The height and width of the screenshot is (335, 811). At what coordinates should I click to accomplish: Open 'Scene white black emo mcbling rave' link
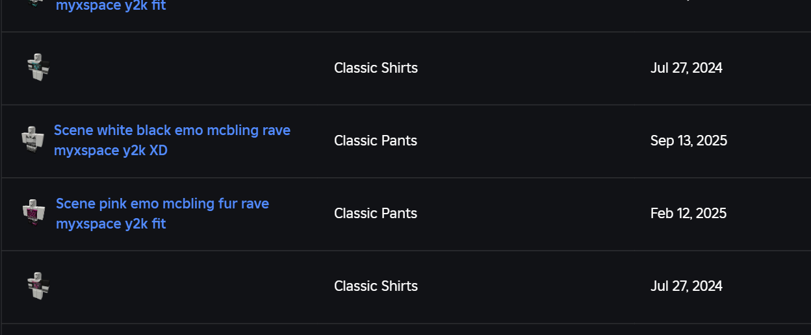coord(172,130)
